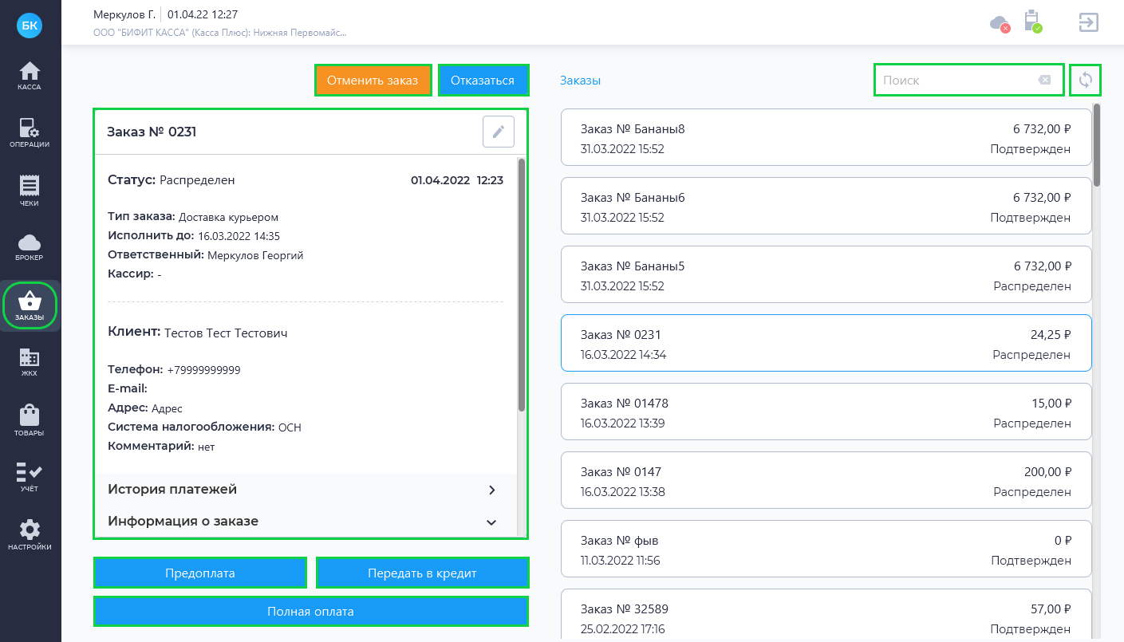Click the Отменить заказ button

click(x=373, y=80)
